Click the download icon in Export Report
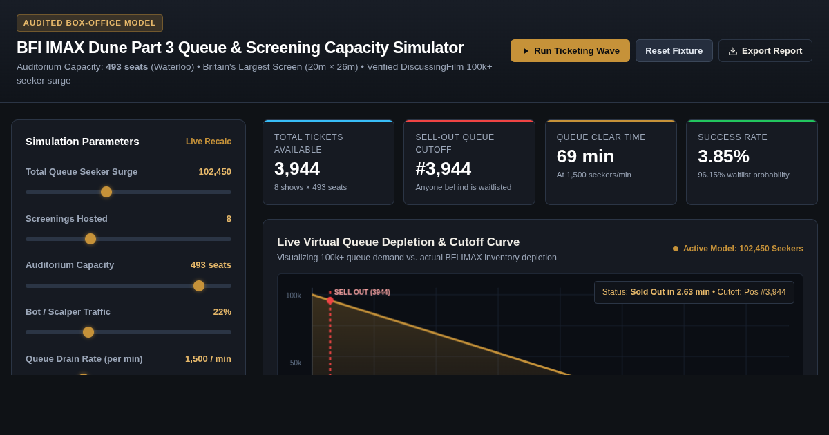This screenshot has width=829, height=435. click(733, 51)
